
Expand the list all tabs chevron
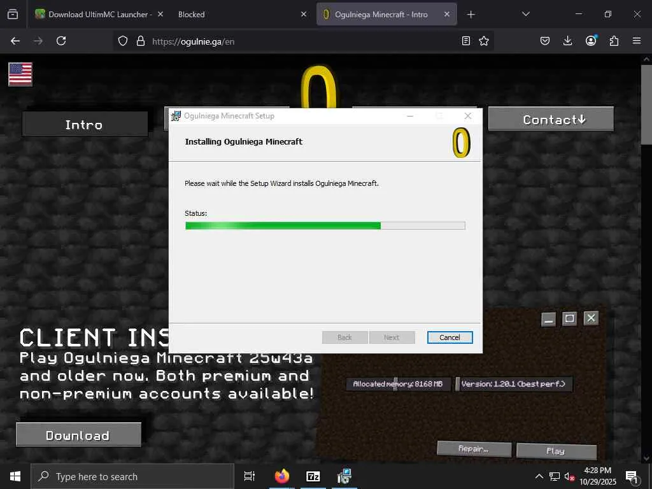pyautogui.click(x=525, y=14)
